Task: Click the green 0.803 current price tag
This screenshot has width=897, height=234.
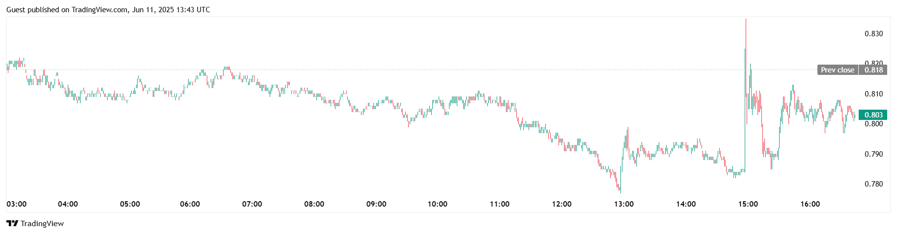Action: (873, 115)
